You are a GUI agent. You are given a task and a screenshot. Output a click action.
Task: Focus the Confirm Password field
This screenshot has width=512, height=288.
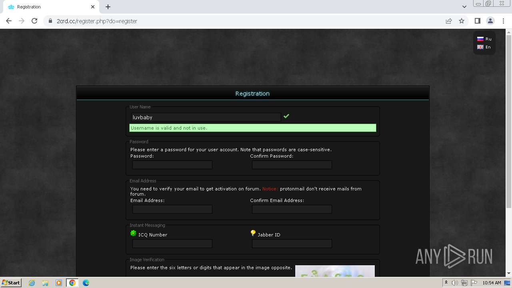[292, 165]
